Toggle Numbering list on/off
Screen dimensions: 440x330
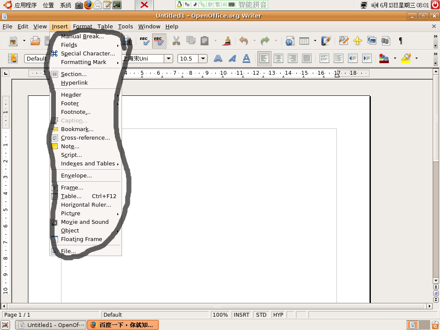click(x=324, y=58)
